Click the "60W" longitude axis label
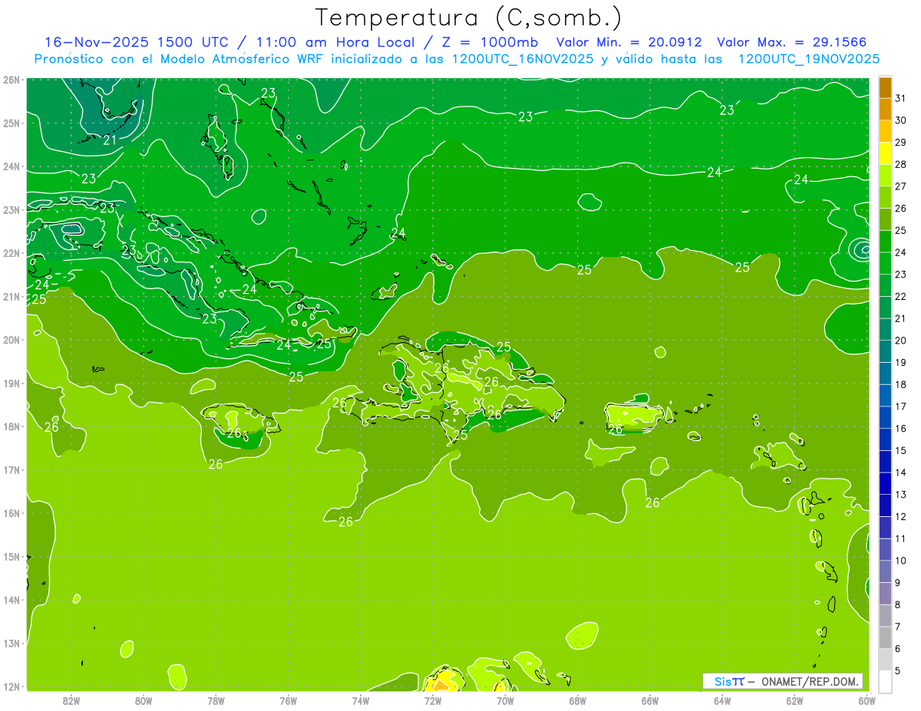The width and height of the screenshot is (921, 711). tap(867, 700)
